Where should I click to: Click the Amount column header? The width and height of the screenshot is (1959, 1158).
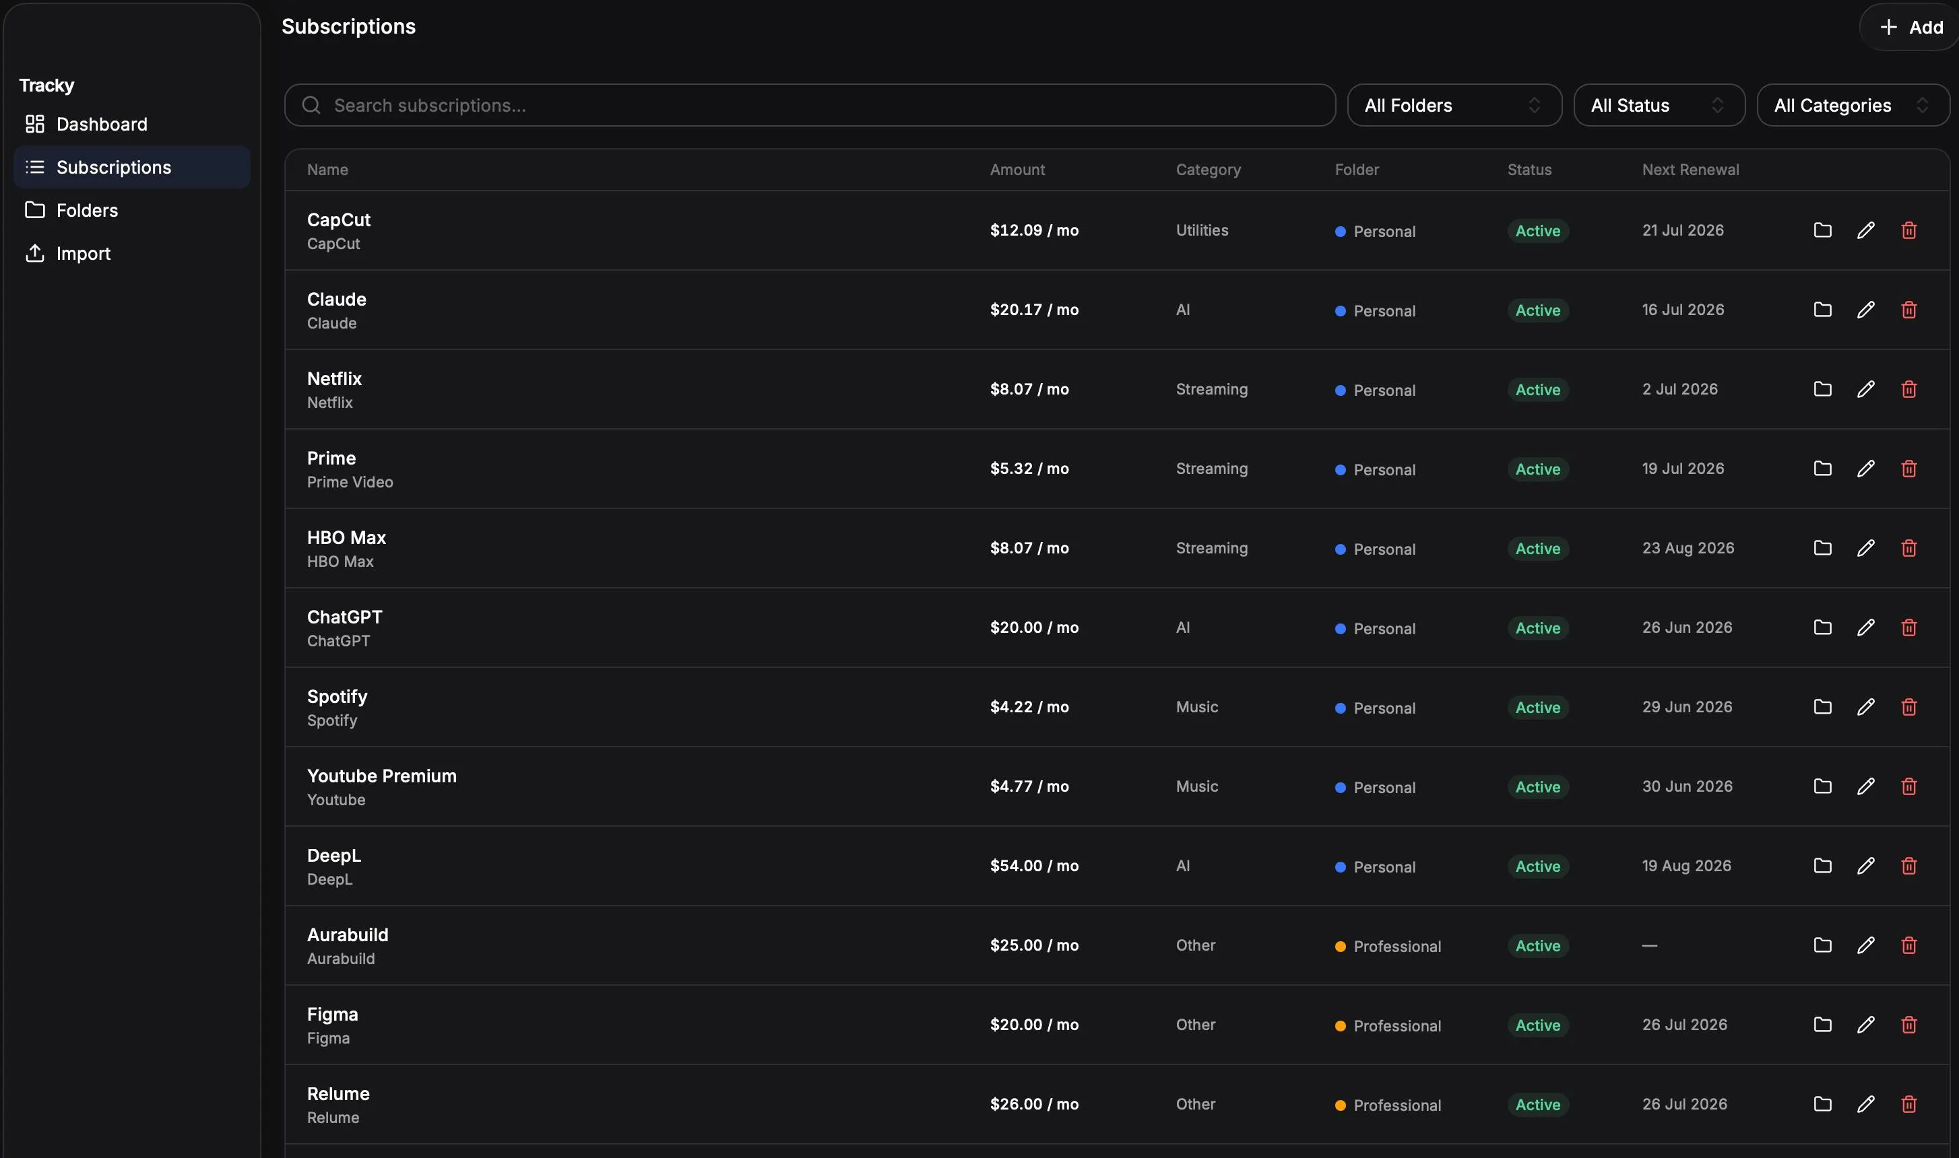(1017, 170)
